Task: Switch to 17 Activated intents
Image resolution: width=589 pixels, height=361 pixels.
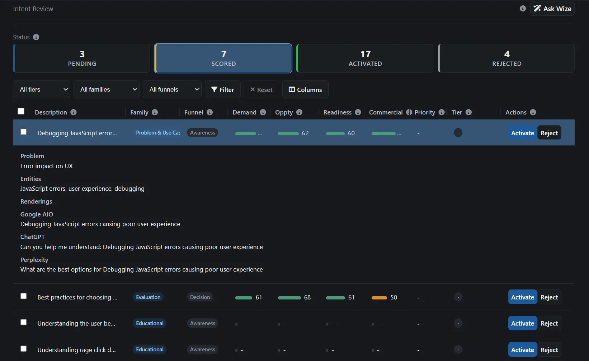Action: coord(365,58)
